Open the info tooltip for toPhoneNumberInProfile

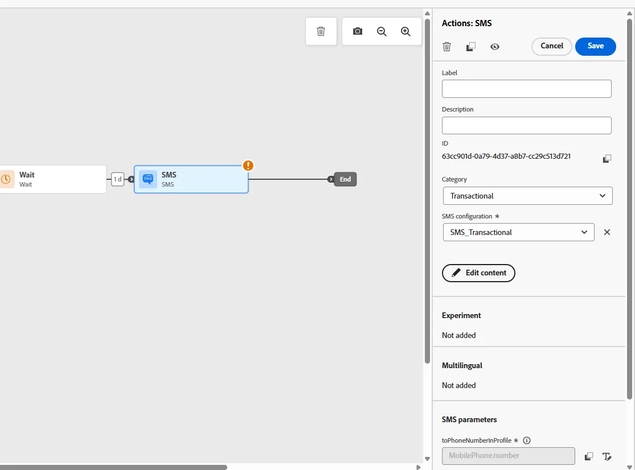pos(526,440)
